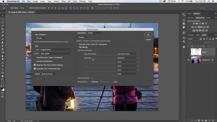Select the Hand tool

[x=2, y=76]
